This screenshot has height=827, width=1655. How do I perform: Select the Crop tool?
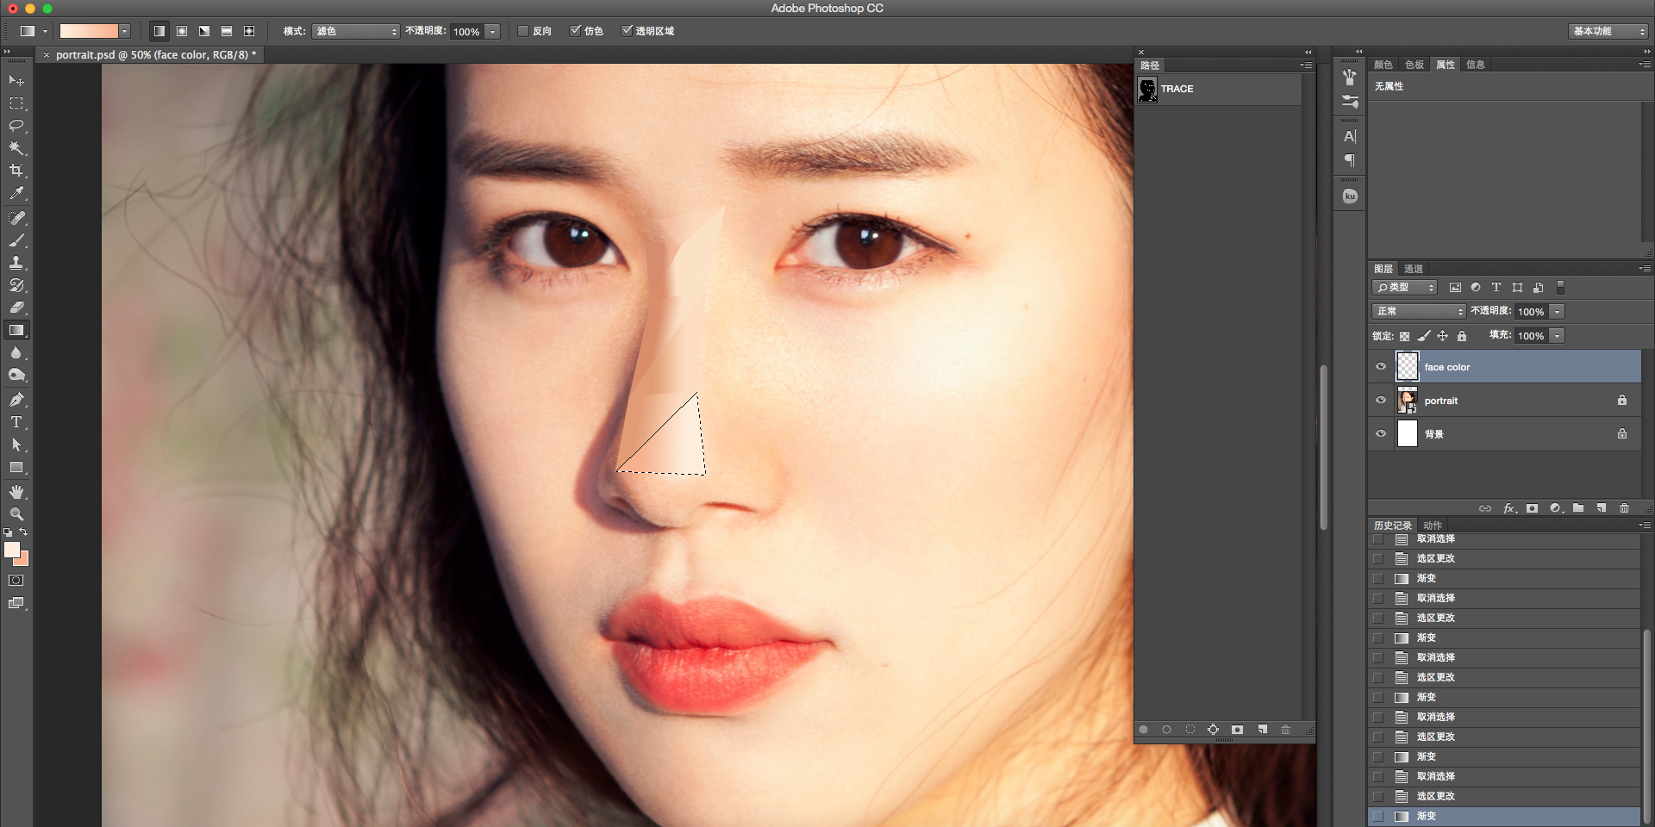pos(16,171)
